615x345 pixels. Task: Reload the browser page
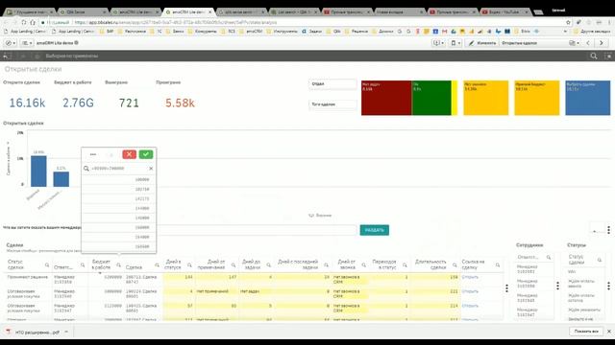(x=24, y=22)
